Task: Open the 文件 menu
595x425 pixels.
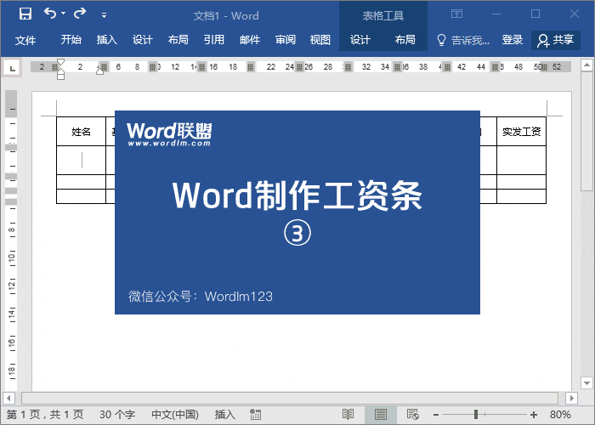Action: pos(25,40)
